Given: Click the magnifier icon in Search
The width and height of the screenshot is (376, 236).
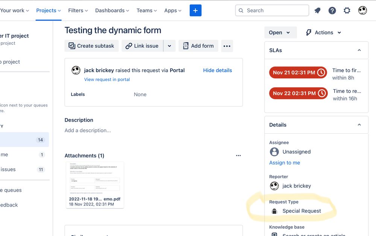Looking at the screenshot, I should pyautogui.click(x=241, y=11).
